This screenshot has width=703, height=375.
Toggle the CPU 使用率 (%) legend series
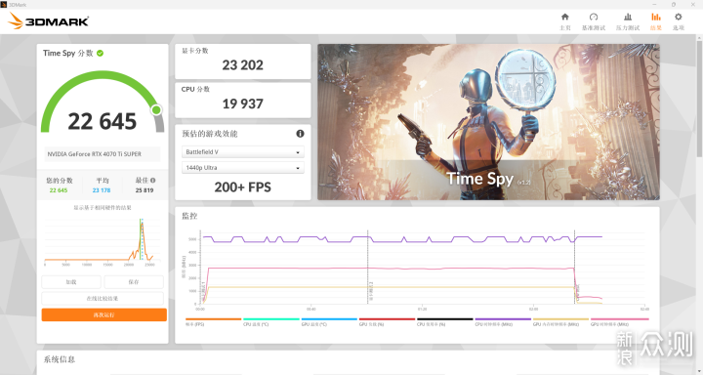[x=445, y=321]
